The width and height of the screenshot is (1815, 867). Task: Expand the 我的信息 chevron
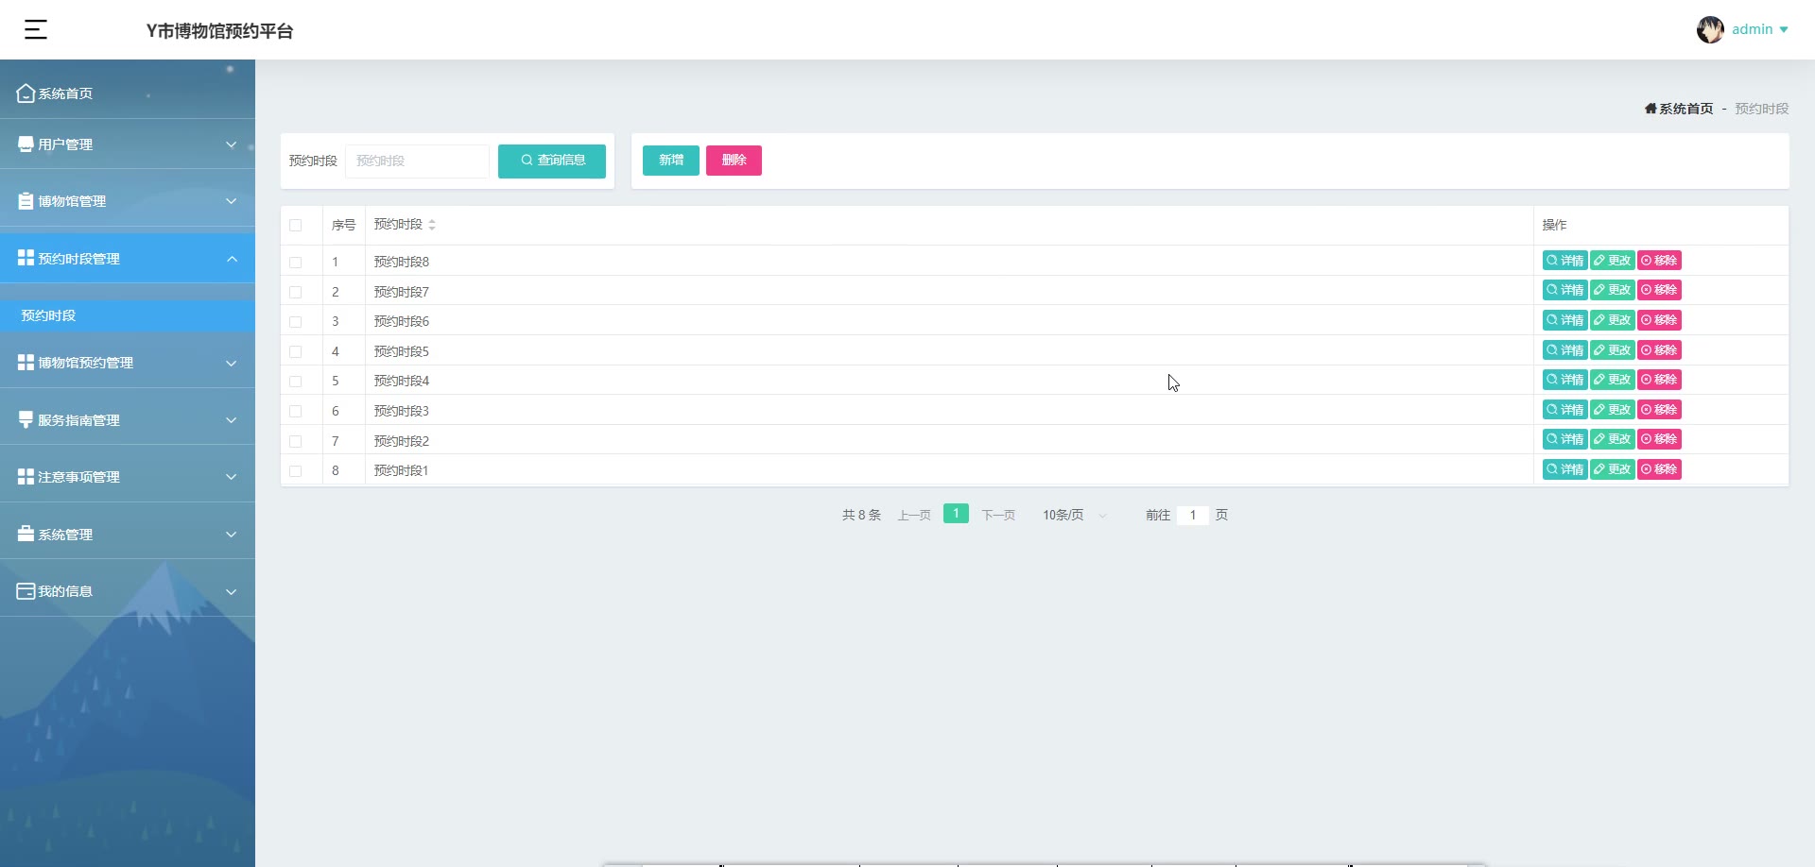(x=231, y=591)
